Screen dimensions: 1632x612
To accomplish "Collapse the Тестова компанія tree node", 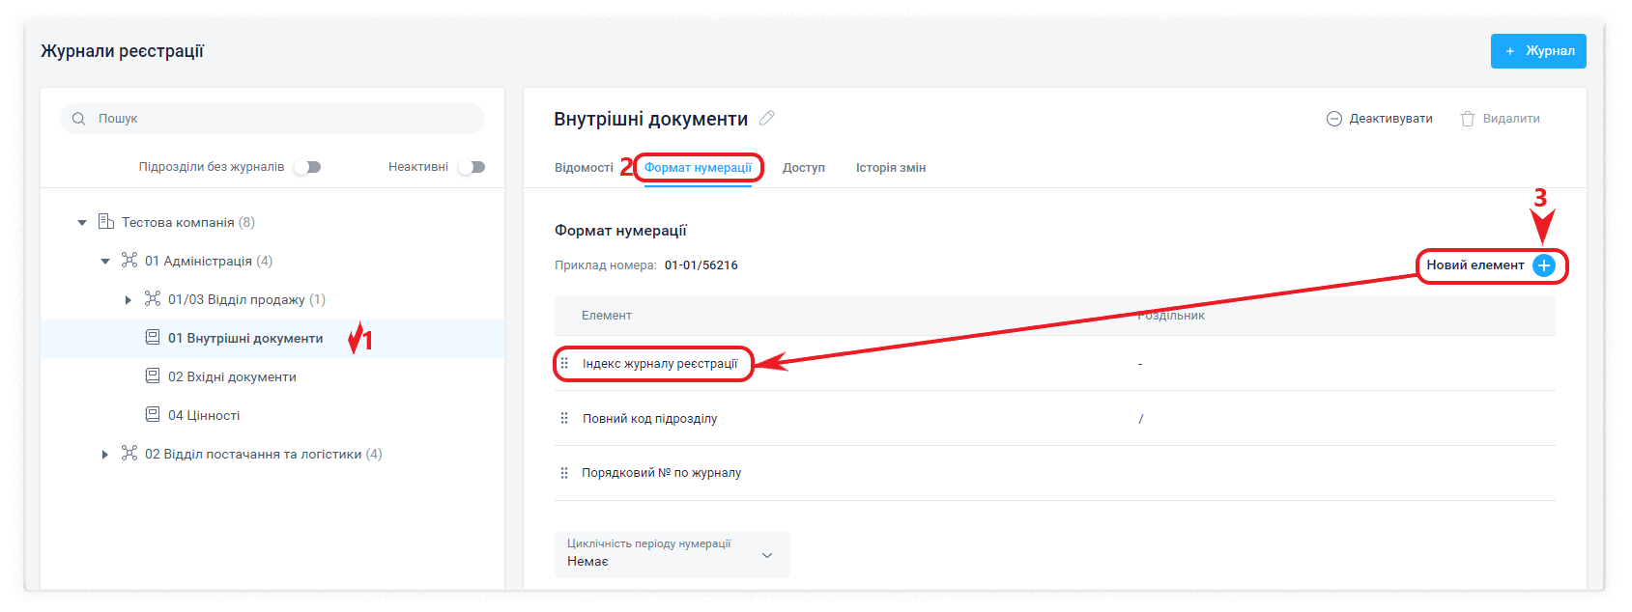I will 82,223.
